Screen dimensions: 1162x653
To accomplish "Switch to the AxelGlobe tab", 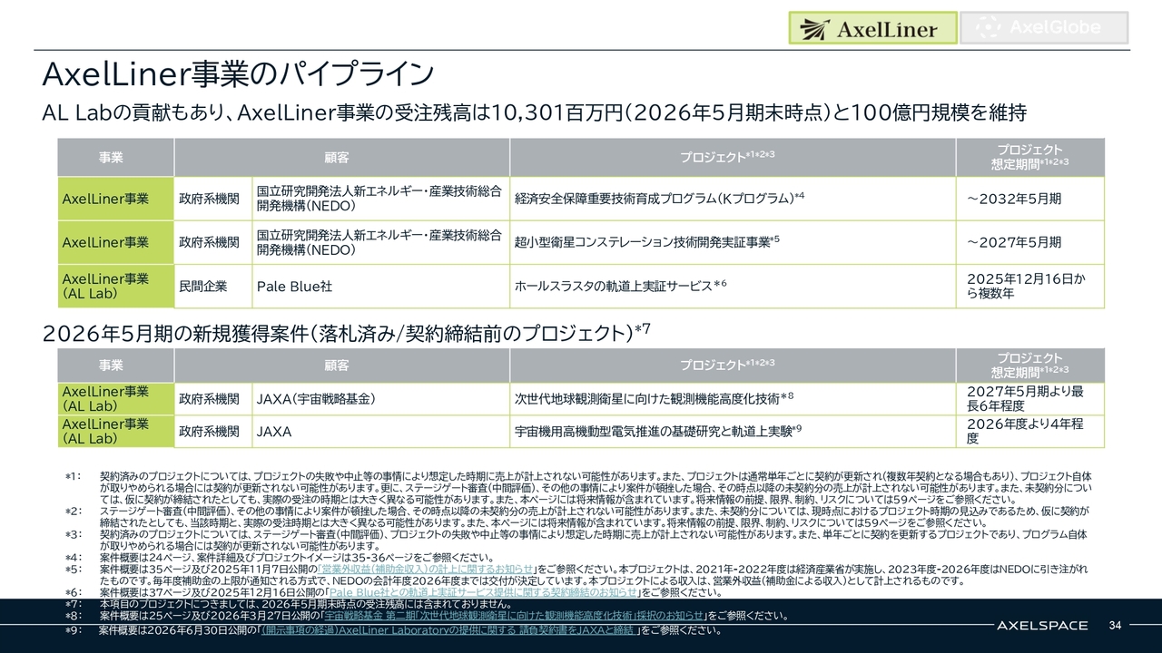I will 1044,28.
